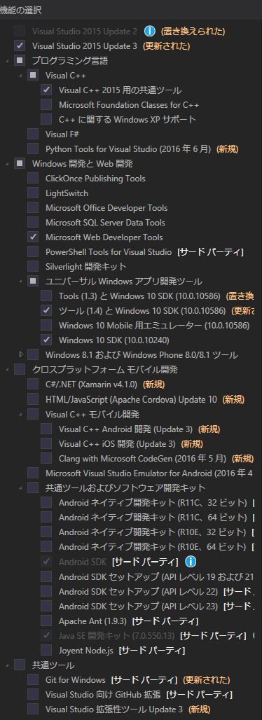Check C++ に関する Windows XP サポート checkbox
This screenshot has width=262, height=720.
(x=46, y=119)
